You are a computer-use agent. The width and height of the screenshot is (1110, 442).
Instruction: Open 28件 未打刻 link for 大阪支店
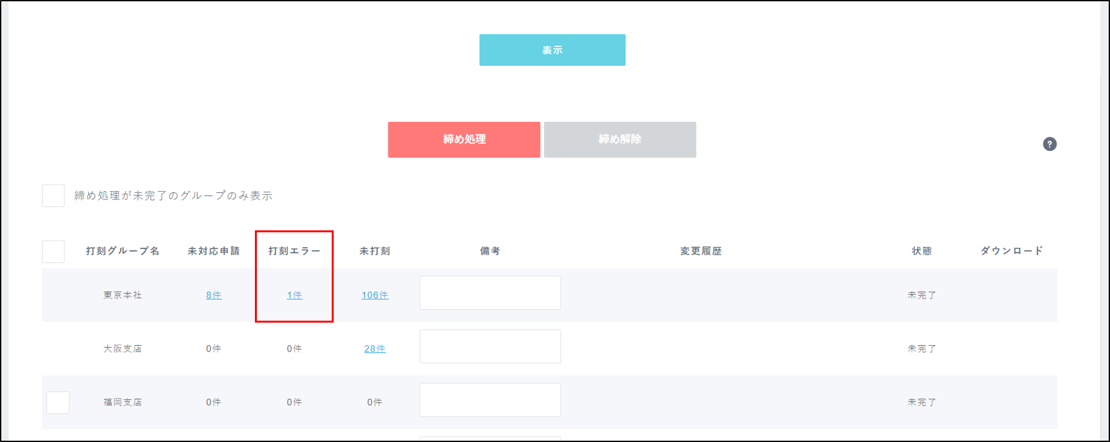(x=374, y=348)
